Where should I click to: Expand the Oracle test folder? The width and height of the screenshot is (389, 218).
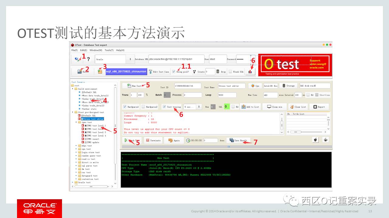coord(73,182)
